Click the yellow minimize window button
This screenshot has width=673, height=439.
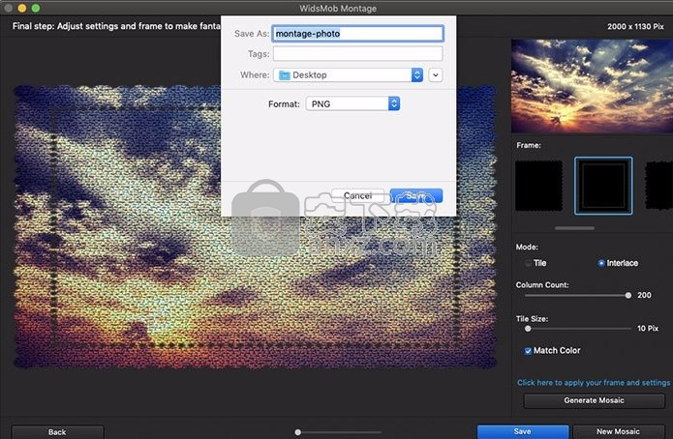coord(21,8)
